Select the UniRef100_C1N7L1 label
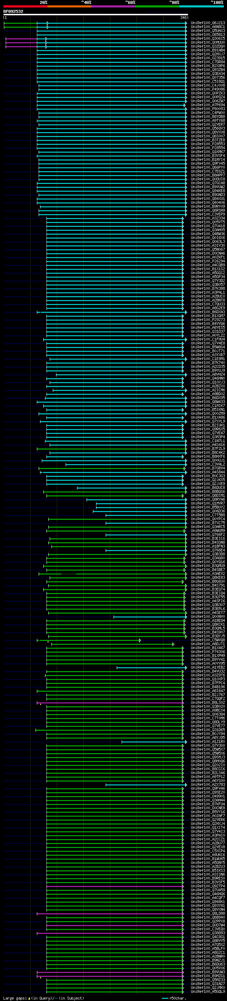Viewport: 227px width, 1001px height. click(x=207, y=441)
